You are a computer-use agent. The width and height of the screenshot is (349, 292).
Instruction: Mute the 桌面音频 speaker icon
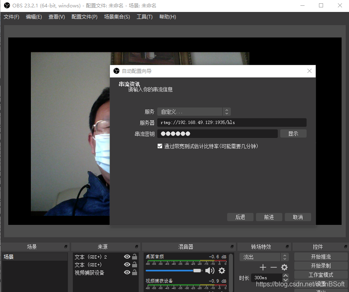210,270
